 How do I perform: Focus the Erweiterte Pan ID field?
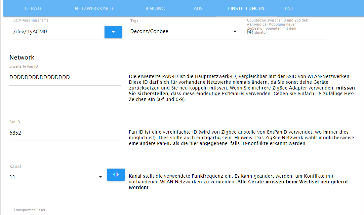pyautogui.click(x=65, y=77)
